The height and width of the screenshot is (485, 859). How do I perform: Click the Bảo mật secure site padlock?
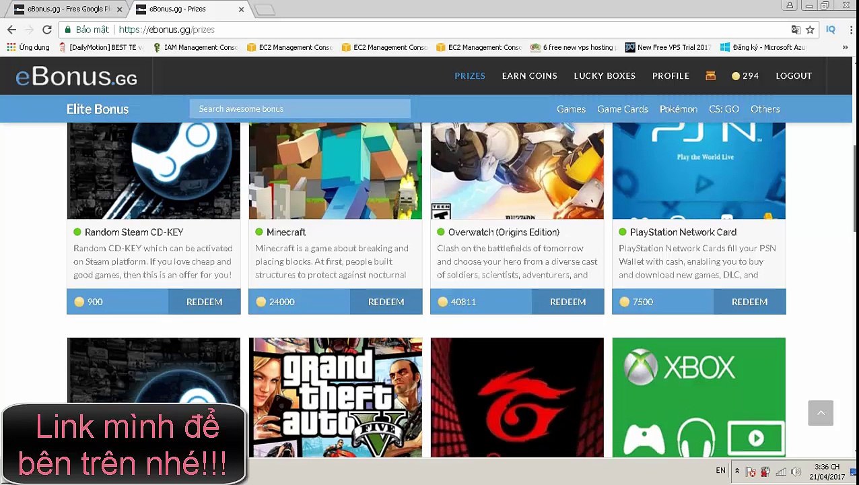coord(68,30)
